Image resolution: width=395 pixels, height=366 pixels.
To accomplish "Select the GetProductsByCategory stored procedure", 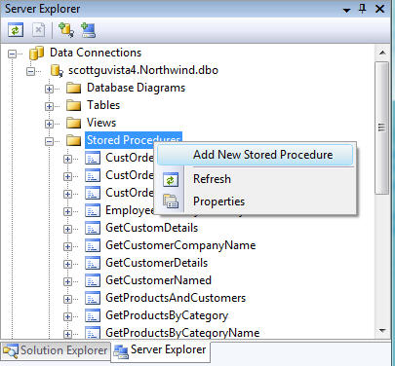I will [167, 315].
